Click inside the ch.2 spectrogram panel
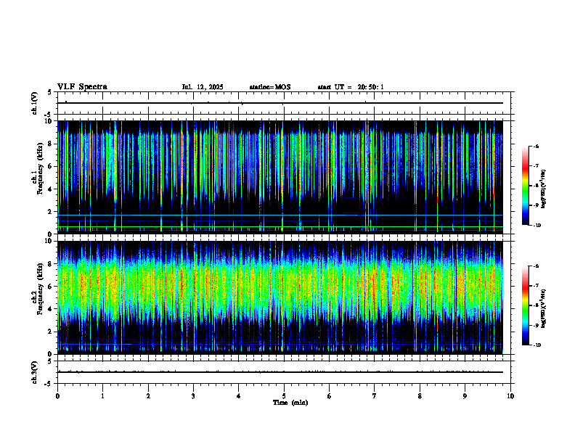 point(280,297)
